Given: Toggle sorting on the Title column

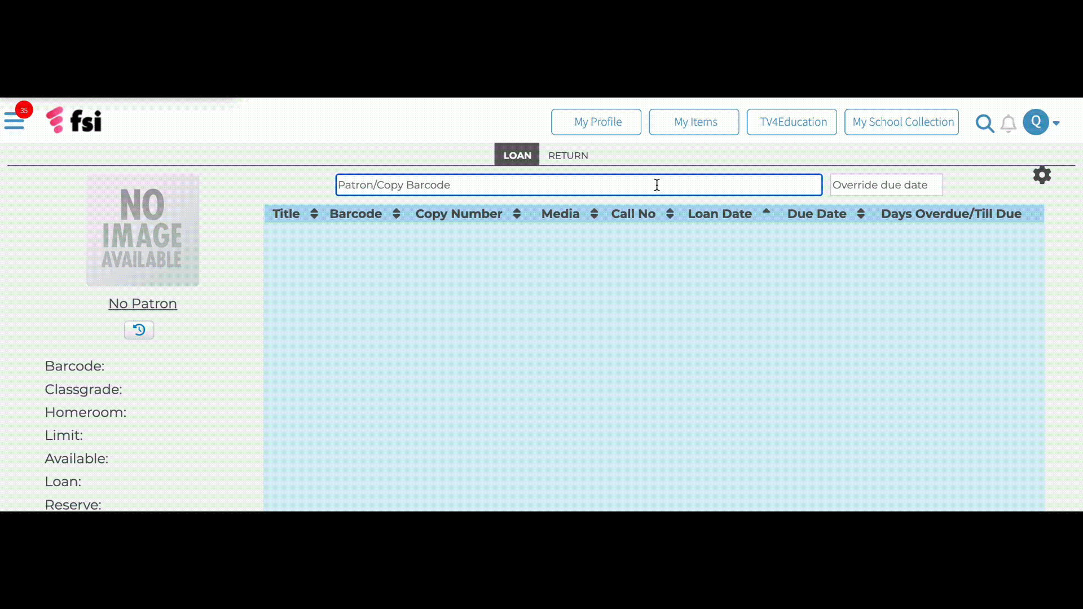Looking at the screenshot, I should pyautogui.click(x=314, y=214).
